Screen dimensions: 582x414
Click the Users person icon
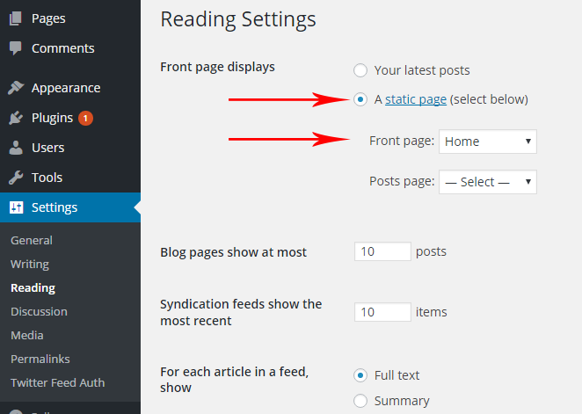point(16,148)
